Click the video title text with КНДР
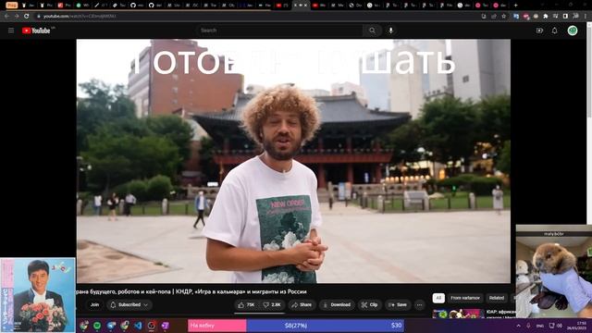 tap(191, 292)
